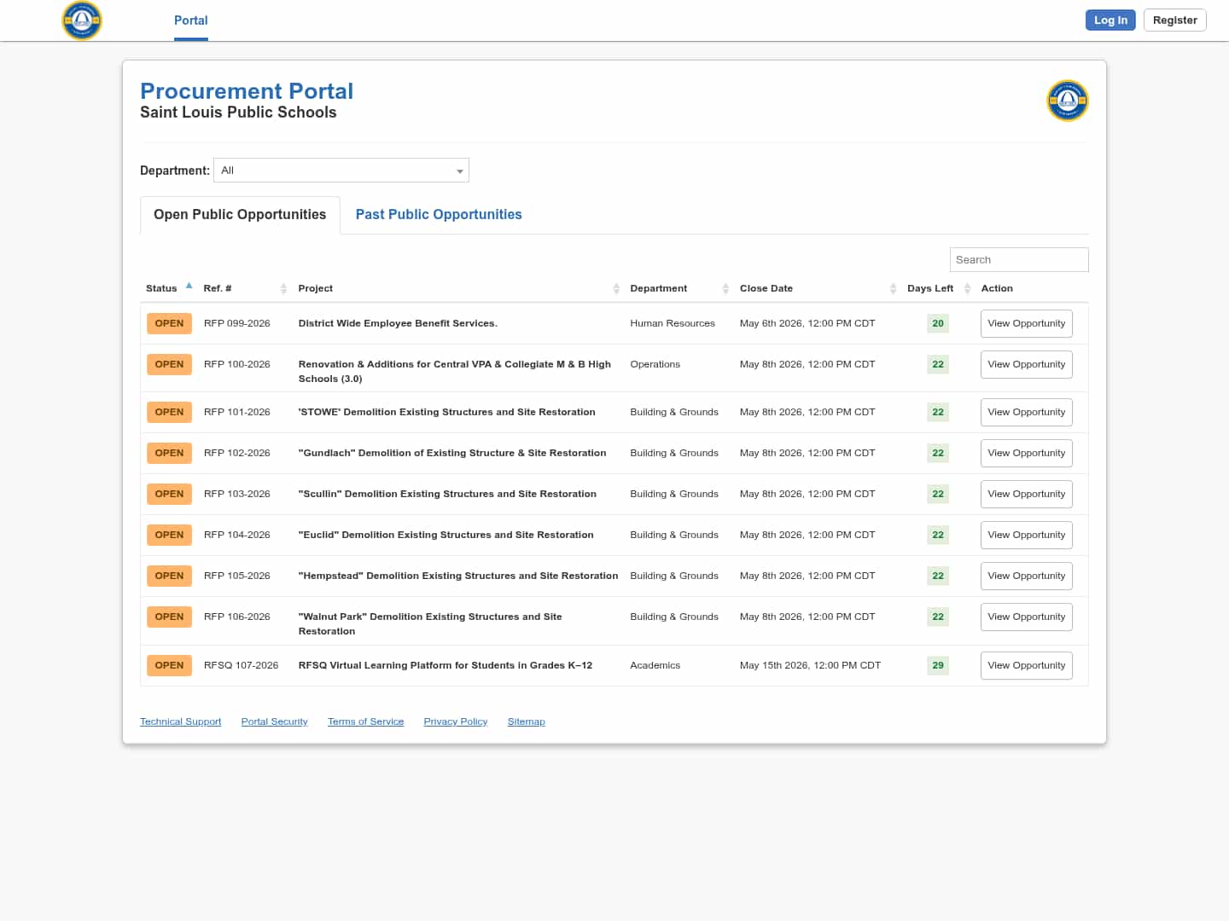This screenshot has width=1229, height=921.
Task: View opportunity for RFP 099-2026
Action: [x=1026, y=324]
